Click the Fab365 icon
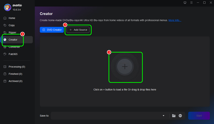The height and width of the screenshot is (124, 214). (5, 54)
